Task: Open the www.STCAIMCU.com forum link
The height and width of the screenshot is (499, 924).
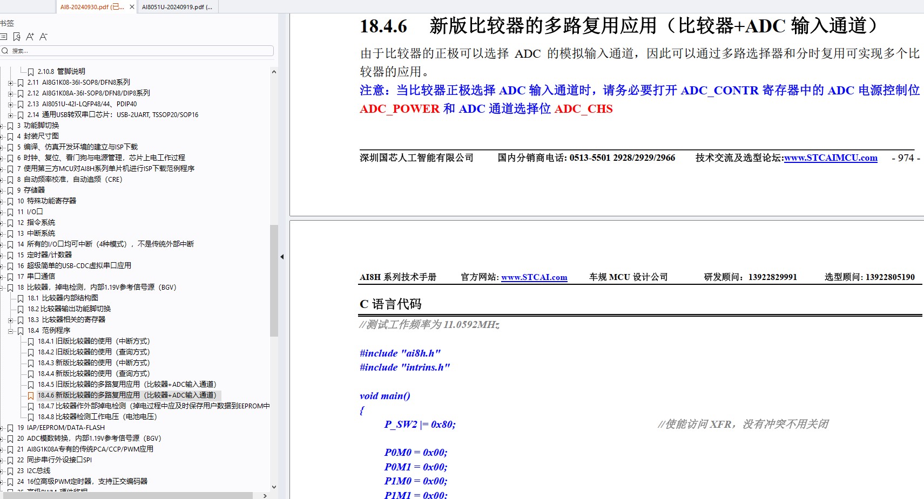Action: click(831, 158)
